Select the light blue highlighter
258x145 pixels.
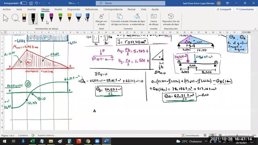(79, 18)
